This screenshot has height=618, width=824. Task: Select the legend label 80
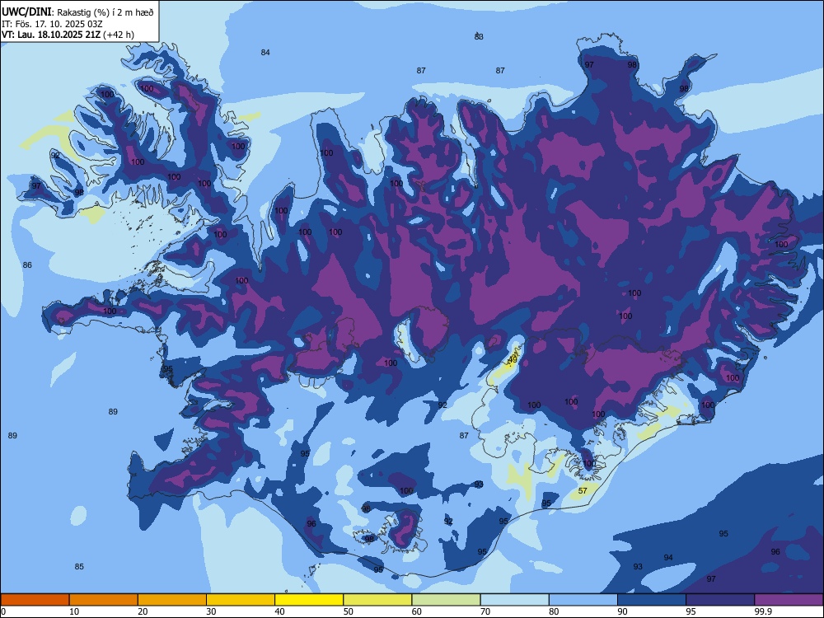pos(554,611)
